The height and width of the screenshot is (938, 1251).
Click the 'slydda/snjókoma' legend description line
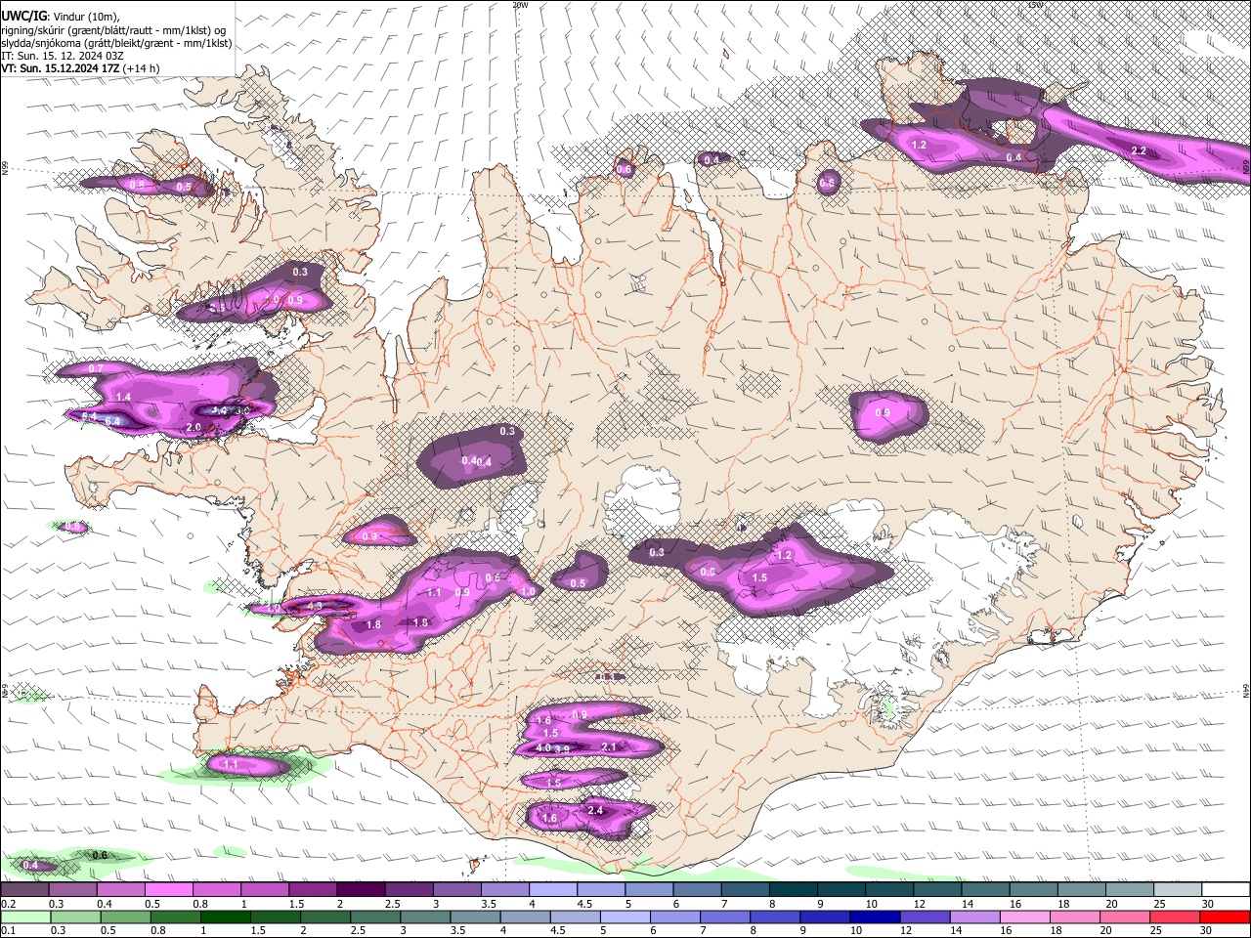click(116, 43)
